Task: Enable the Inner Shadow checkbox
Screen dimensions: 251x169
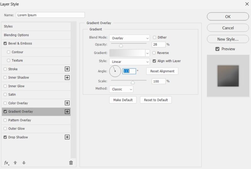Action: point(5,78)
